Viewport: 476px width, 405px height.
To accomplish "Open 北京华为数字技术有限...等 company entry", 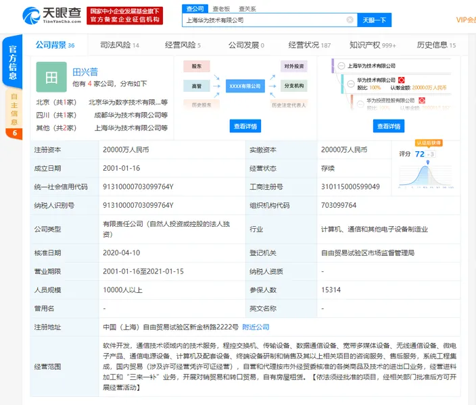I will [128, 102].
